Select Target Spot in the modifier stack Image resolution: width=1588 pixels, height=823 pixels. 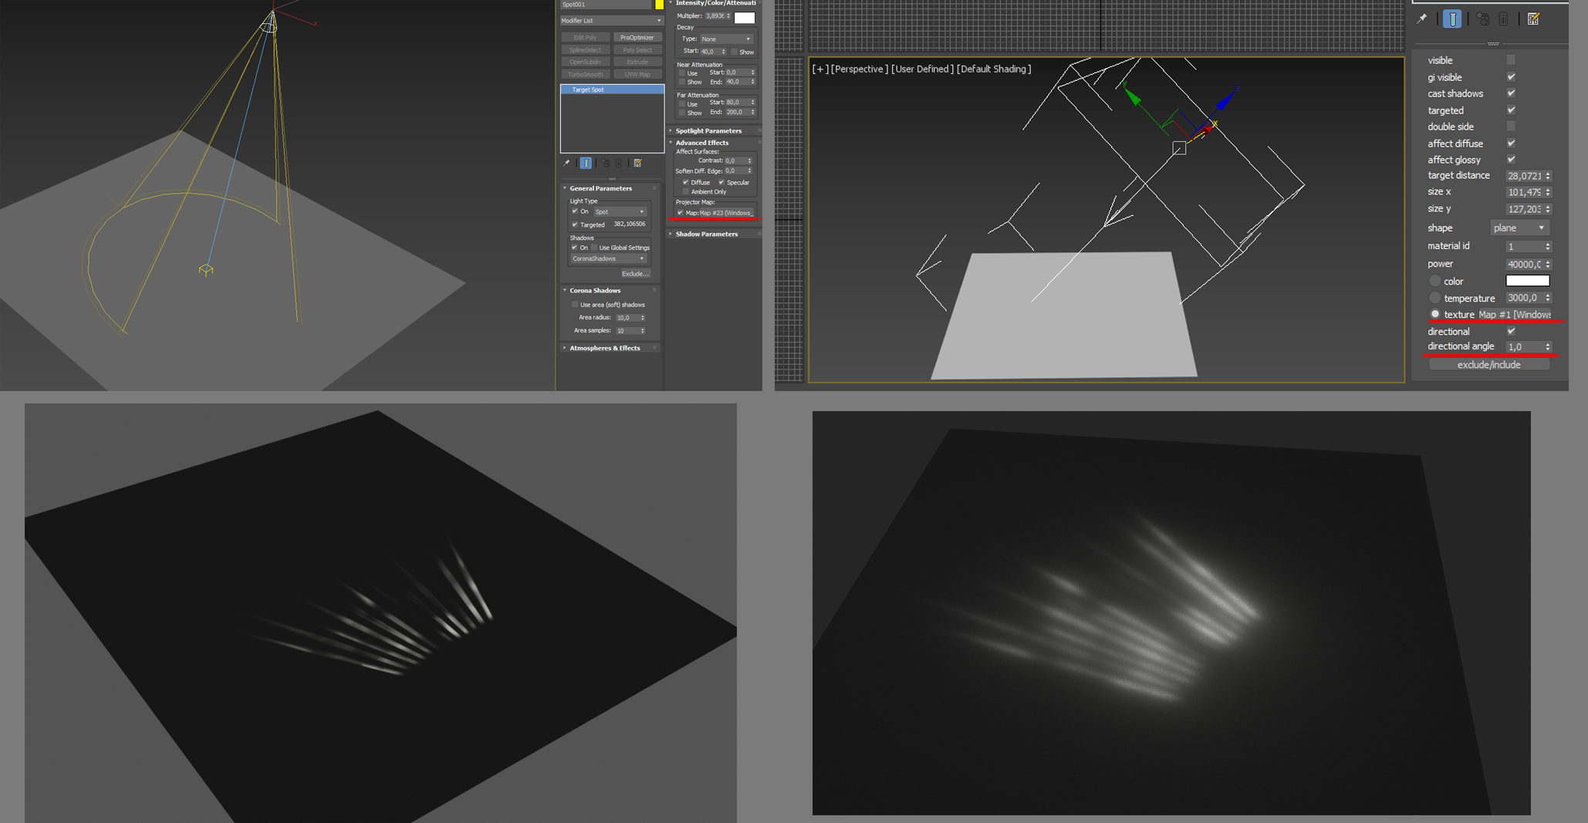612,89
